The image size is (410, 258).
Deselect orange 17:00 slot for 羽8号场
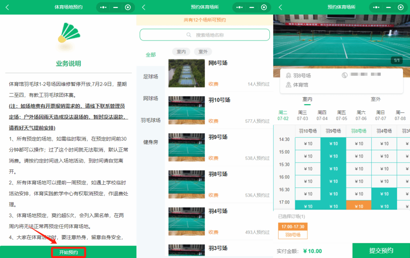click(359, 206)
